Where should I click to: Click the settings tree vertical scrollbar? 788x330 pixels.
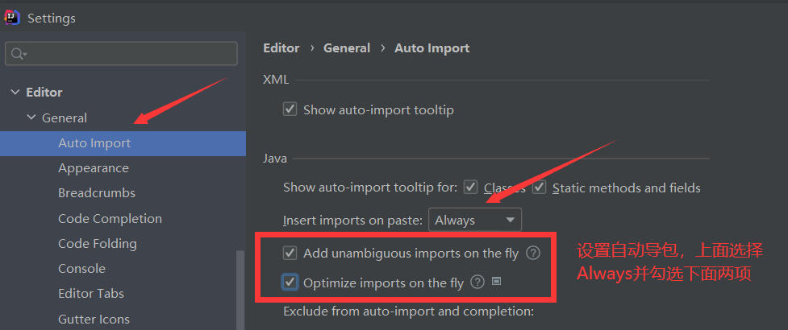tap(240, 290)
